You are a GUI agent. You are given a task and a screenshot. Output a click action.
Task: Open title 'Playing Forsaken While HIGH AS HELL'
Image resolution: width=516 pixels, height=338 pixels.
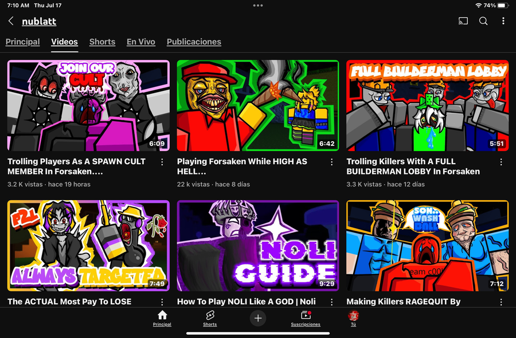[242, 166]
